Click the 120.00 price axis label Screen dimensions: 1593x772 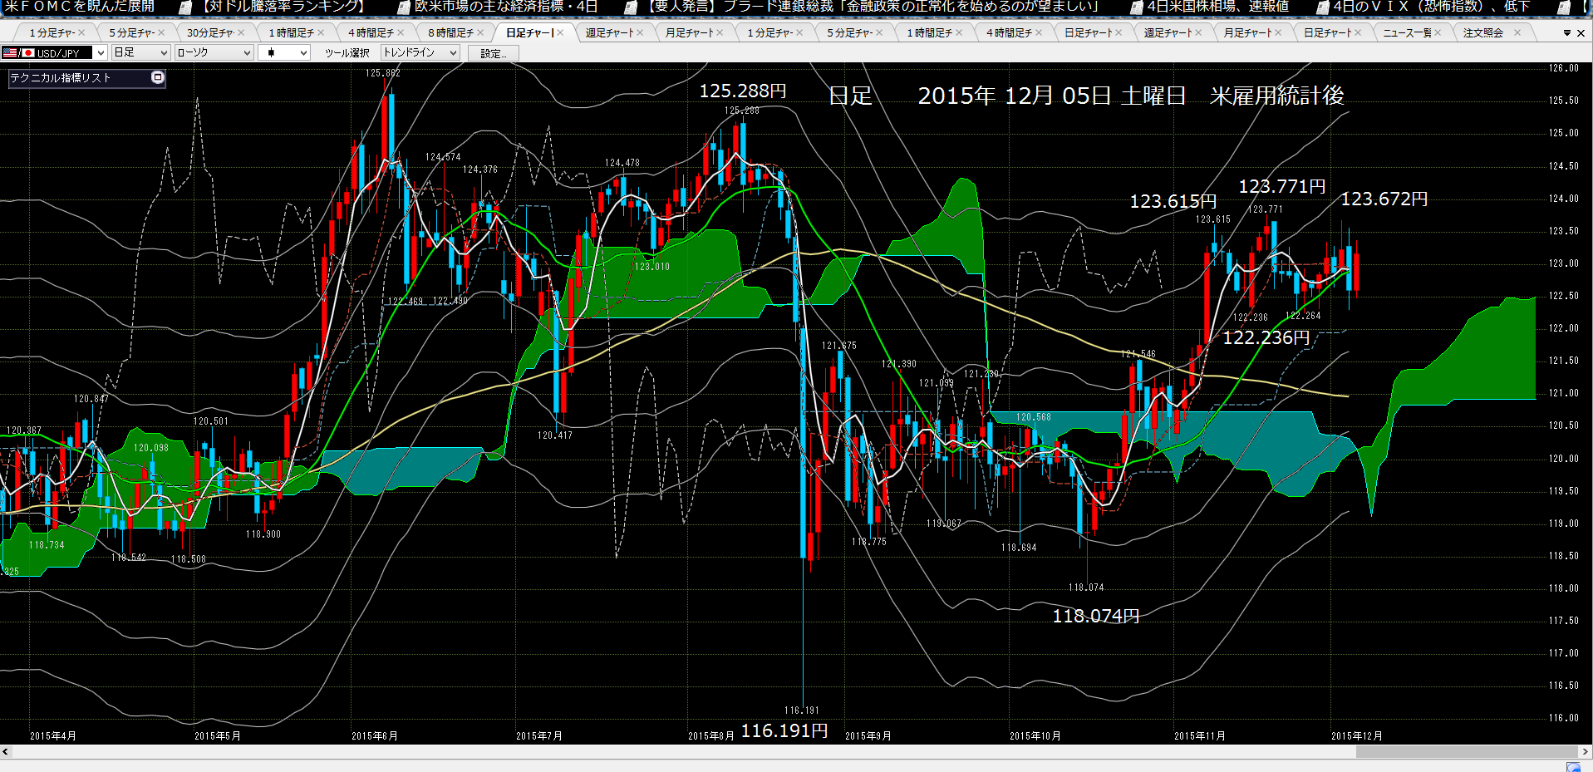click(x=1563, y=458)
